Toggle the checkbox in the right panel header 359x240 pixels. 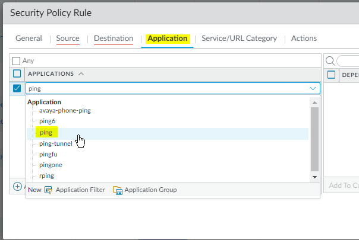(331, 75)
